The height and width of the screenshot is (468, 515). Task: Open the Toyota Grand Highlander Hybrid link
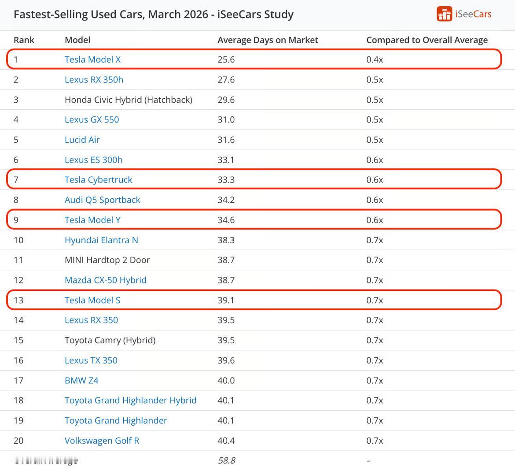point(131,400)
